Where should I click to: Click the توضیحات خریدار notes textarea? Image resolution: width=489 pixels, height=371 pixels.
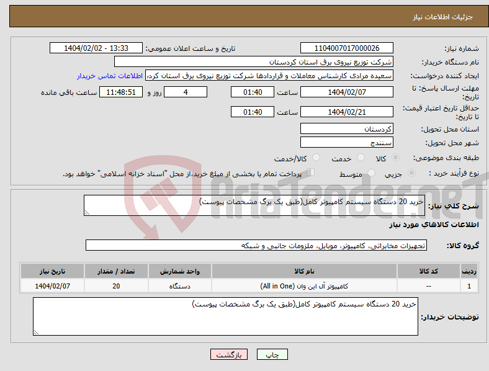(x=225, y=316)
